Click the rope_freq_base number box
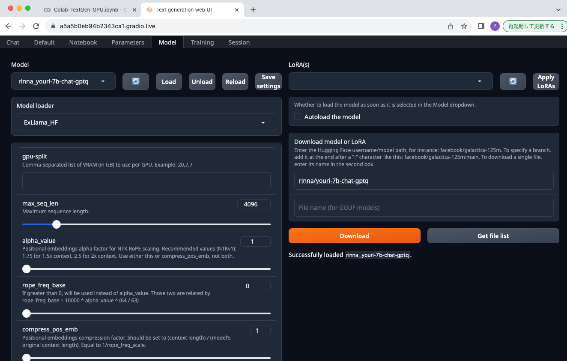The width and height of the screenshot is (567, 361). [x=251, y=286]
